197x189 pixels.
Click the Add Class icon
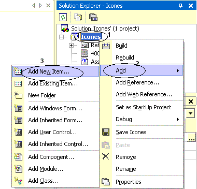click(18, 181)
